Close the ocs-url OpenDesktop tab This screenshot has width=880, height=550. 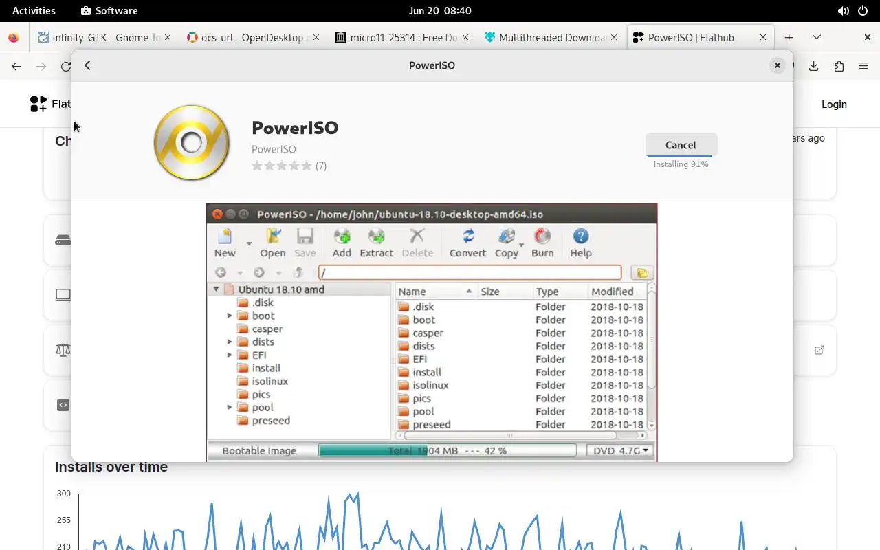point(316,38)
